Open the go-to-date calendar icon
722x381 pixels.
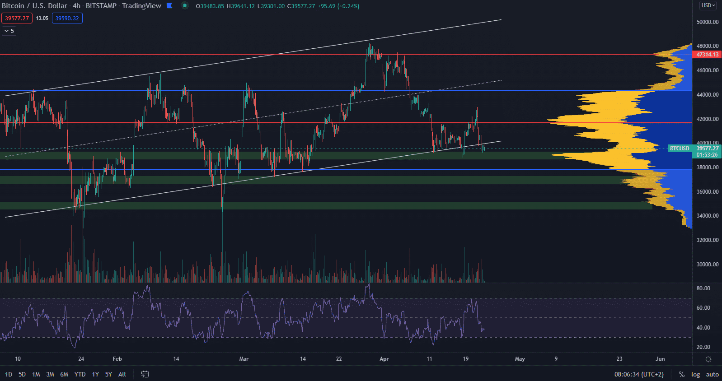(x=145, y=374)
